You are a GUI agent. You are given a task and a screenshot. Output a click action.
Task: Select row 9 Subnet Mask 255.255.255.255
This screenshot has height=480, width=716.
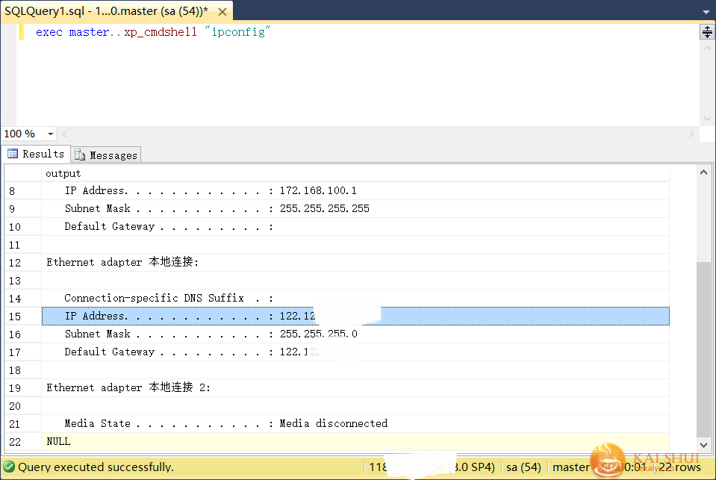click(355, 208)
